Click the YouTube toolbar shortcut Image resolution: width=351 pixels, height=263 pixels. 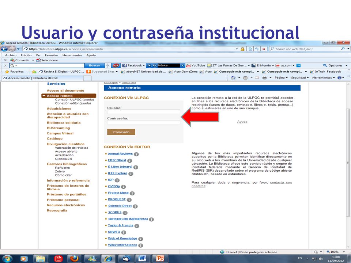tap(195, 65)
